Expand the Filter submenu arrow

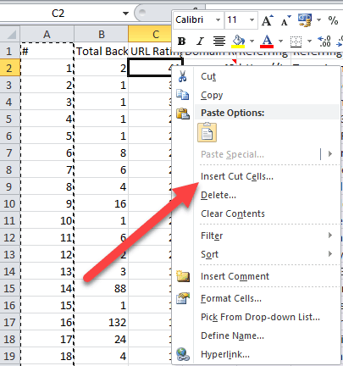(330, 236)
